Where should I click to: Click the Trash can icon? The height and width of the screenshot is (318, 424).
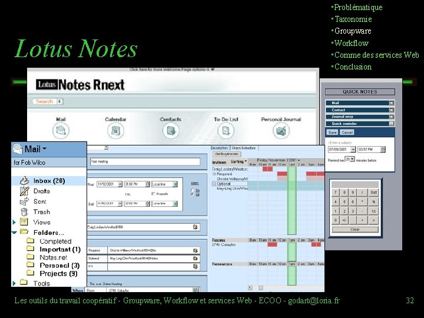[x=24, y=212]
